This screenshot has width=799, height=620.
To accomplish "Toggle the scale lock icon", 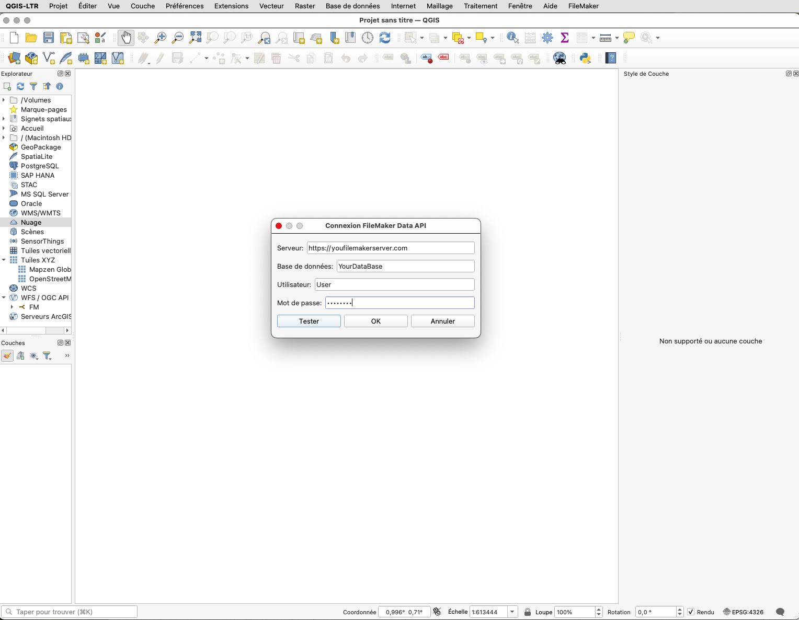I will (528, 612).
